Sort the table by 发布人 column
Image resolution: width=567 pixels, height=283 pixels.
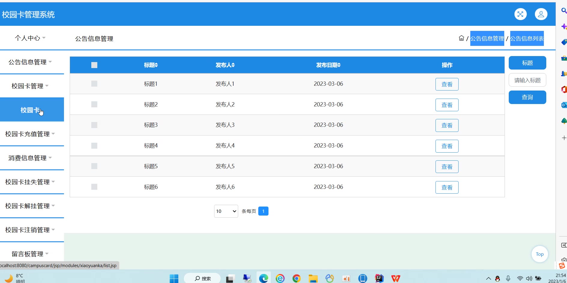click(x=225, y=65)
